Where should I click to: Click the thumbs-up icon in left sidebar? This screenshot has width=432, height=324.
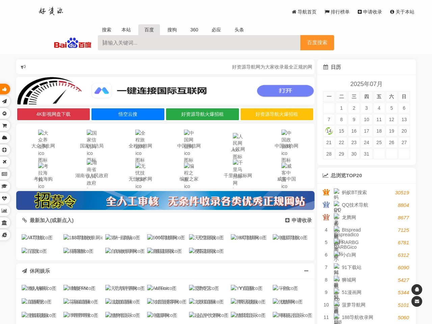click(5, 89)
